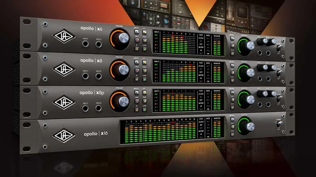Screen dimensions: 316x177
Task: Click the UA diamond logo on Apollo x6
Action: tap(64, 36)
